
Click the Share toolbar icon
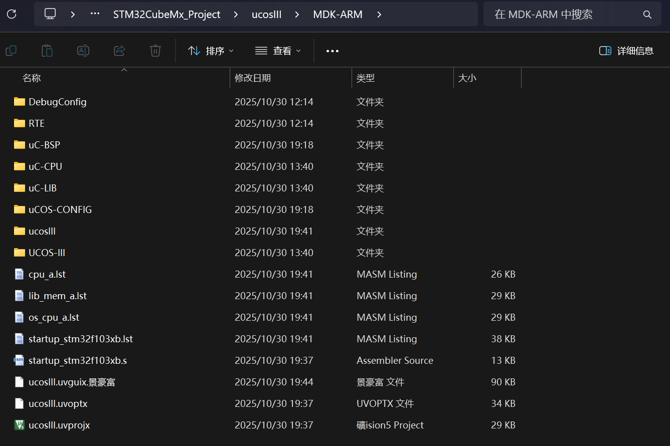(x=119, y=51)
